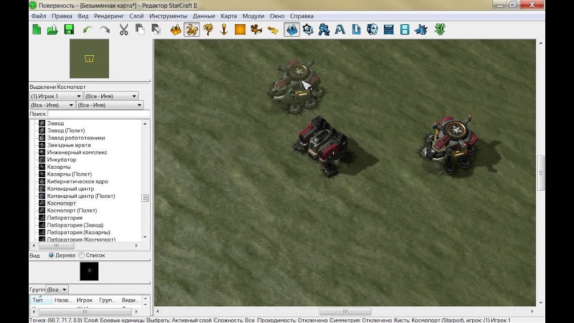Select the Regions orange square icon
This screenshot has width=574, height=323.
point(240,30)
